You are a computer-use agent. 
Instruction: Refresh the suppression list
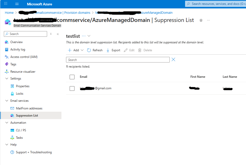click(95, 50)
